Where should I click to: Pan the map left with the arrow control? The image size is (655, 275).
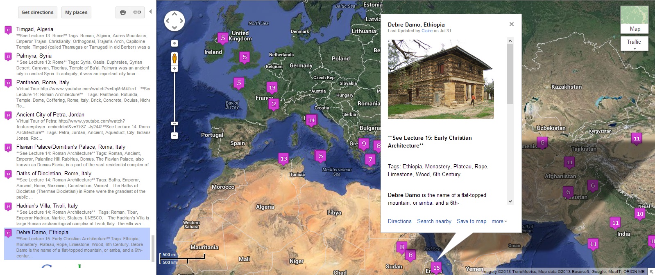click(x=168, y=21)
